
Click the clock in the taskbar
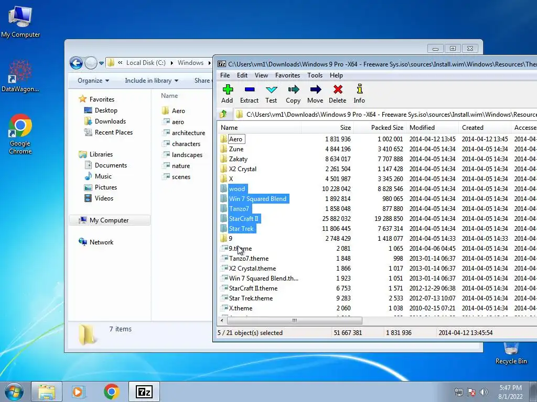coord(510,392)
